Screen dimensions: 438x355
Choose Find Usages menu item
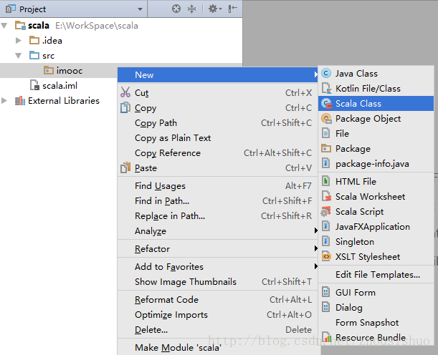(x=218, y=186)
